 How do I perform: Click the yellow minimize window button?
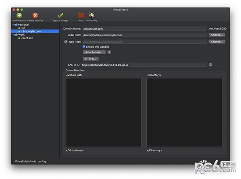coord(18,10)
